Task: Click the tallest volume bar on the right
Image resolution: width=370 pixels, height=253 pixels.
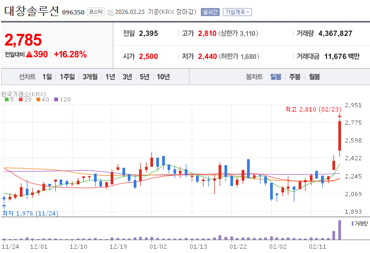Action: coord(339,230)
